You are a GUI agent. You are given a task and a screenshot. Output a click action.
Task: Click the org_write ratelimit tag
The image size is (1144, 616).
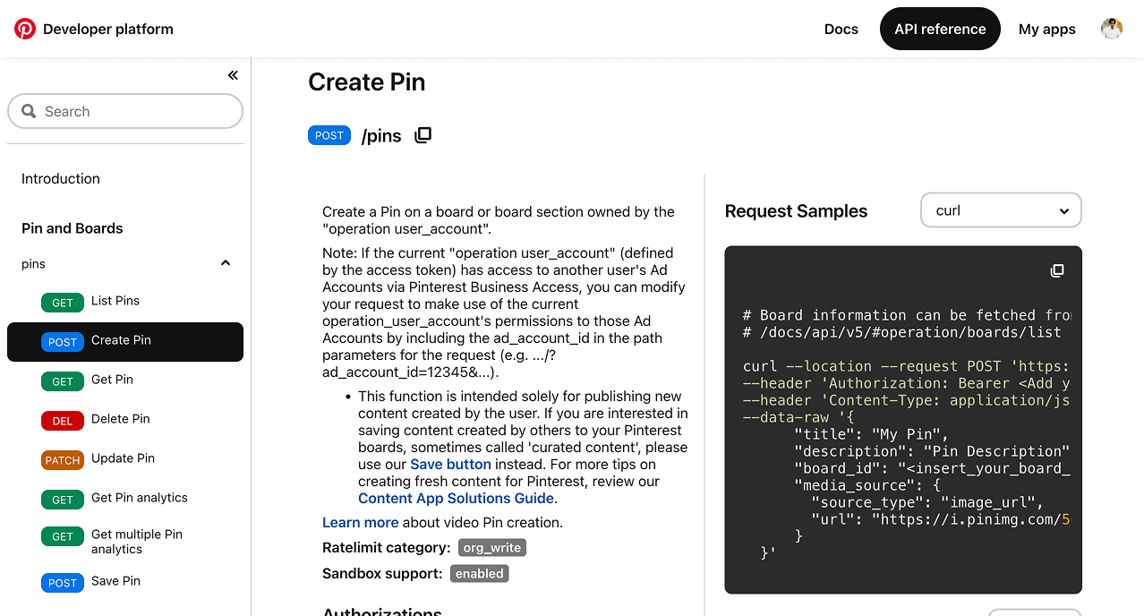point(492,548)
